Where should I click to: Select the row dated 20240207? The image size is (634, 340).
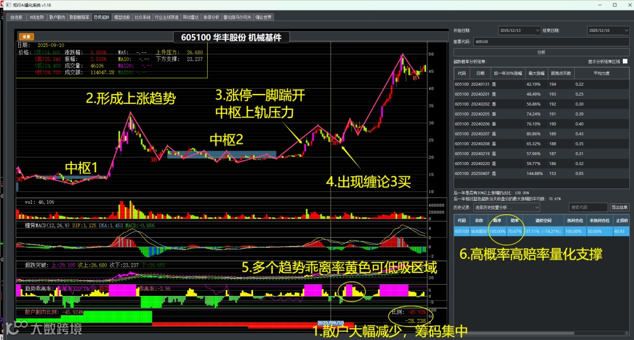[541, 134]
